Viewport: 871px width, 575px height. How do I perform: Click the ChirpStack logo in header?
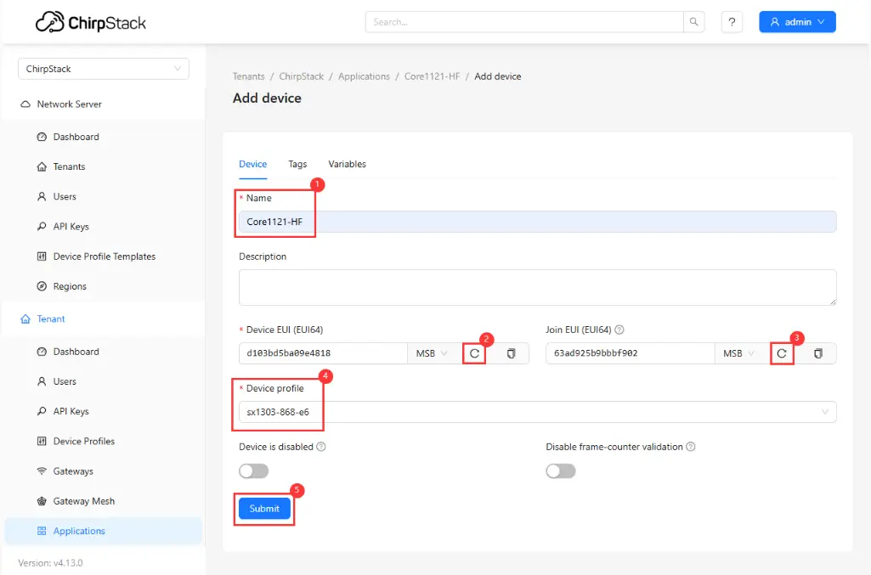click(91, 22)
